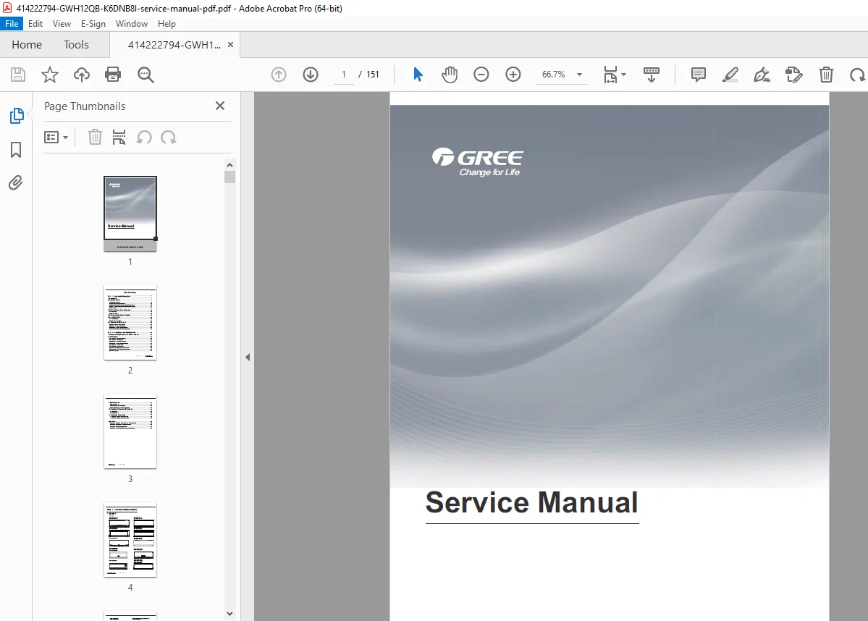Click the insert/extract pages icon in thumbnails panel

(119, 137)
